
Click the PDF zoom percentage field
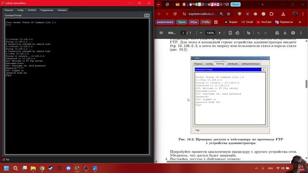pyautogui.click(x=210, y=33)
